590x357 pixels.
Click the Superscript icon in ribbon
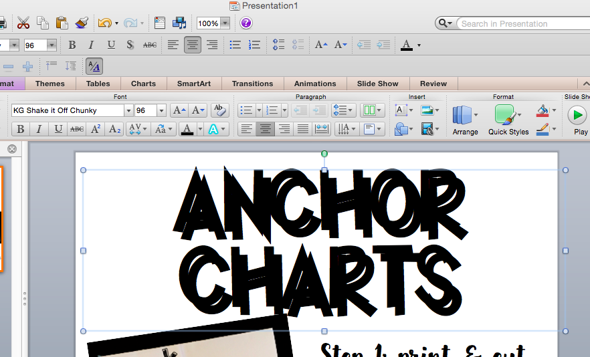point(96,130)
